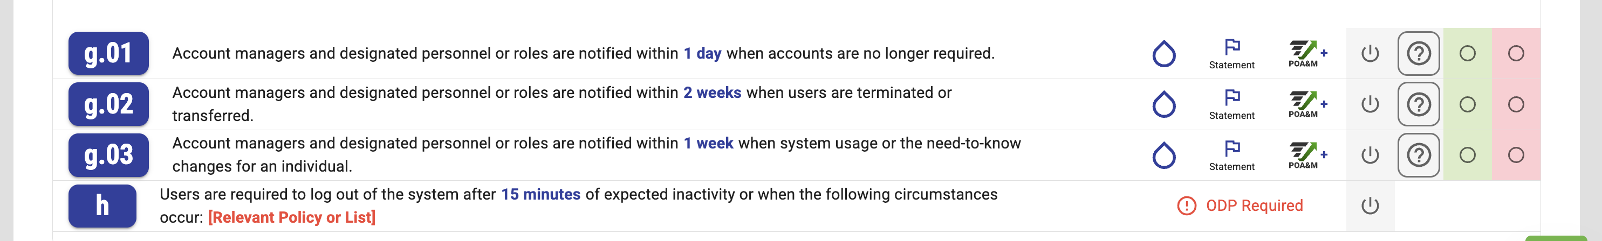Click the ODP Required warning

coord(1240,205)
